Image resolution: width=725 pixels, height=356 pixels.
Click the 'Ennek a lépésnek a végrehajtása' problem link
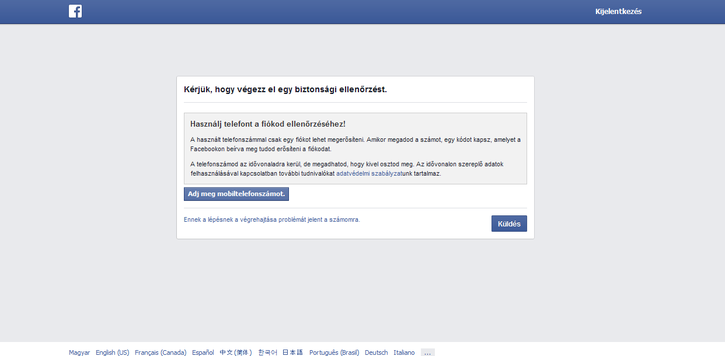[271, 219]
